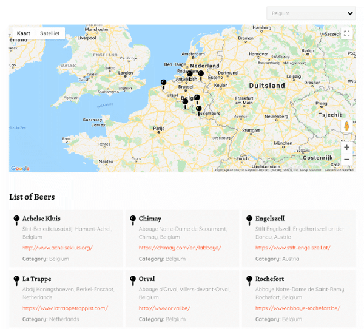The image size is (364, 329).
Task: Open the abbaye-rochefort.be link
Action: point(298,308)
